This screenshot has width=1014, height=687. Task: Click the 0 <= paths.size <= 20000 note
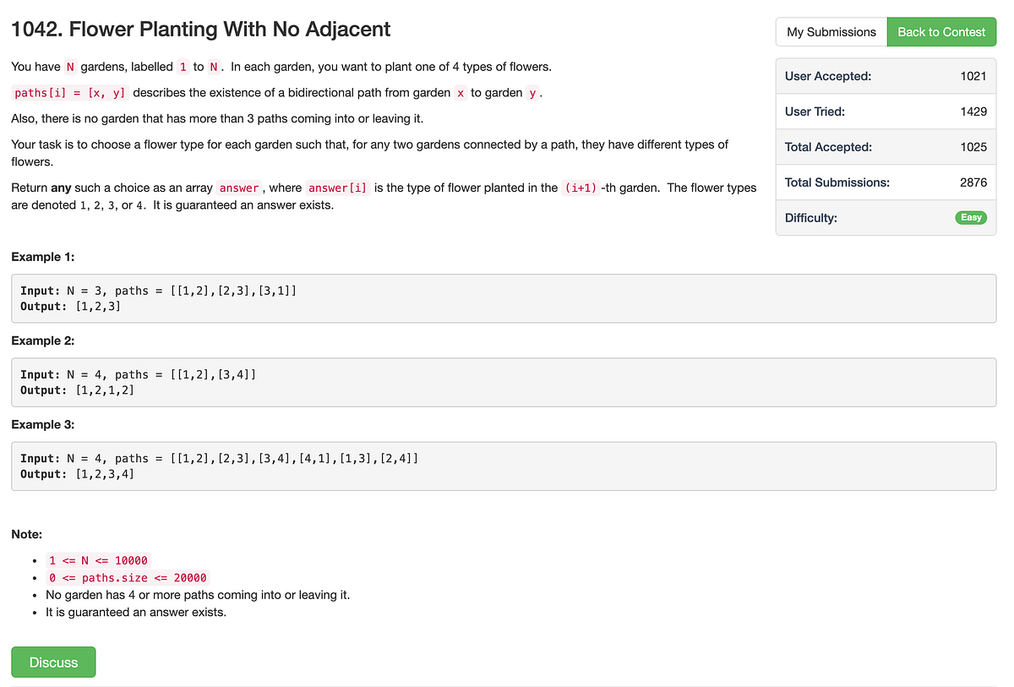pos(127,577)
